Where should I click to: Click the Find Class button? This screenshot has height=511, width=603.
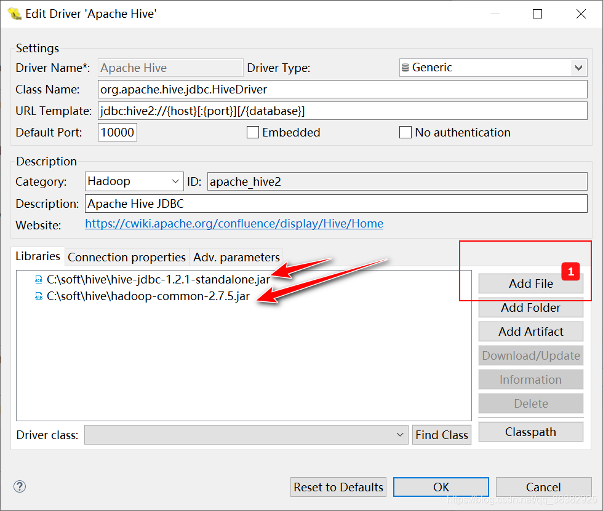click(441, 435)
